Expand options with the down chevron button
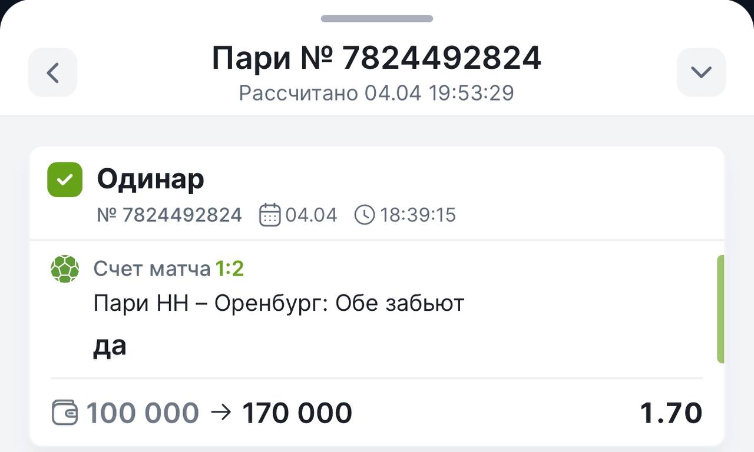 point(701,72)
